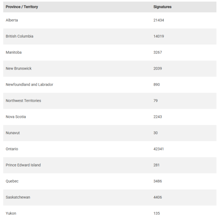Click the Province / Territory column header
Screen dimensions: 221x220
22,7
